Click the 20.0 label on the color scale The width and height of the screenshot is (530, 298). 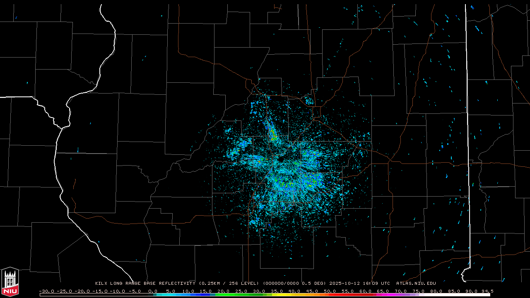(x=224, y=291)
